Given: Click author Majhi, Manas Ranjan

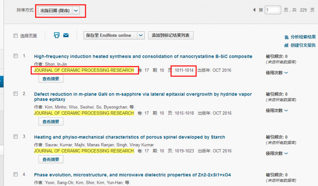Looking at the screenshot, I should tap(94, 145).
